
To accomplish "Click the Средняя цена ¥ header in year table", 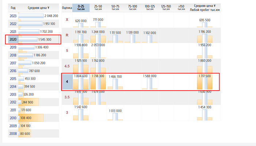I will coord(38,8).
